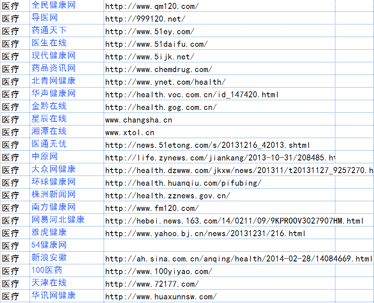
Task: Click the 金黔在线 link
Action: pyautogui.click(x=49, y=106)
